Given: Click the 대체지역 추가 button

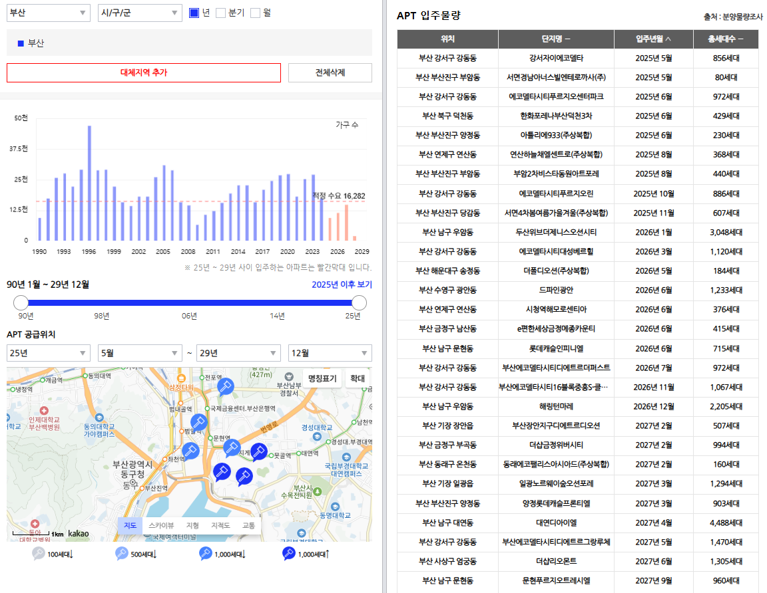Looking at the screenshot, I should (x=144, y=72).
